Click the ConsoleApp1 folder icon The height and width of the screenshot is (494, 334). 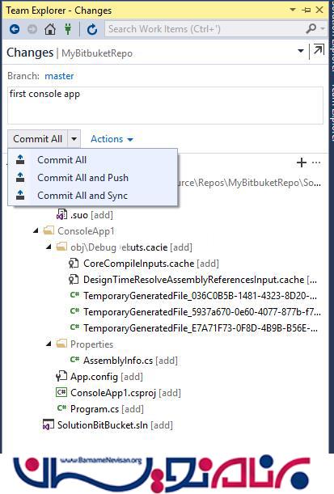point(49,230)
